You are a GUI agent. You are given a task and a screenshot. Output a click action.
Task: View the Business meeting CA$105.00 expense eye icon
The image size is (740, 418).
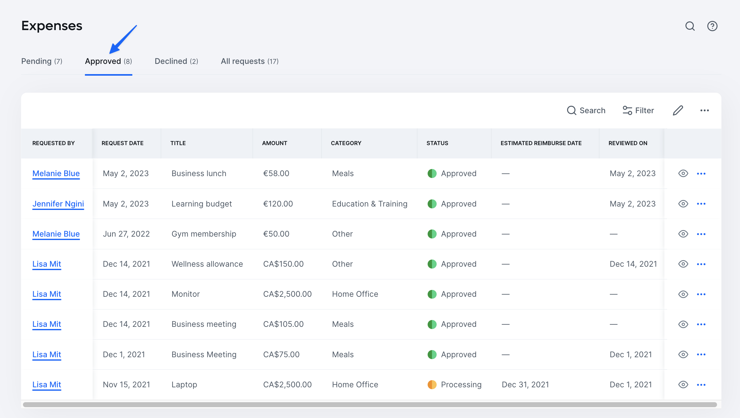tap(683, 324)
